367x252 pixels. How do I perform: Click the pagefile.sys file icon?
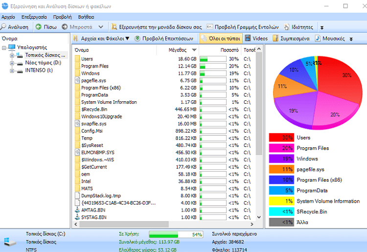pyautogui.click(x=77, y=80)
